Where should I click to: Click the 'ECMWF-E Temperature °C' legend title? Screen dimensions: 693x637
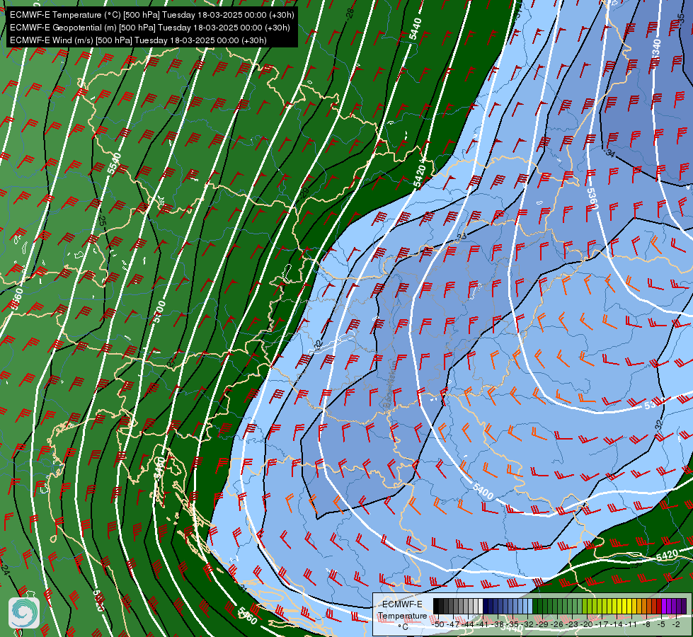(x=402, y=615)
